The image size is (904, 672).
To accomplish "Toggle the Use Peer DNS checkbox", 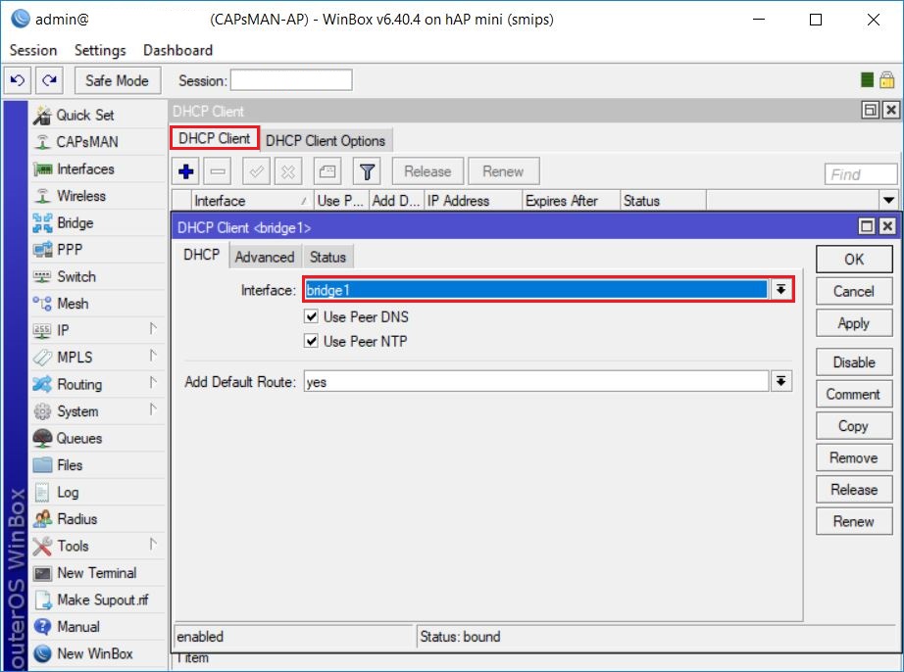I will click(x=312, y=316).
